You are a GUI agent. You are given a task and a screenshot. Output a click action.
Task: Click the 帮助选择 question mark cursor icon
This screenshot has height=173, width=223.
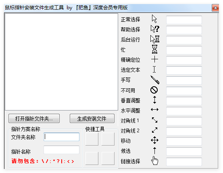pyautogui.click(x=155, y=29)
